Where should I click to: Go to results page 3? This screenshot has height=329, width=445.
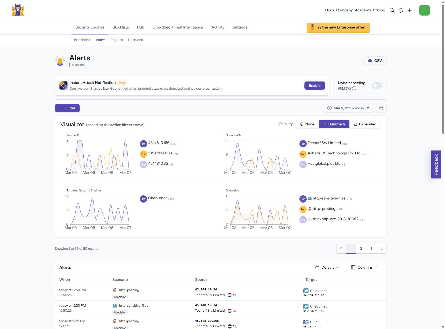click(371, 249)
